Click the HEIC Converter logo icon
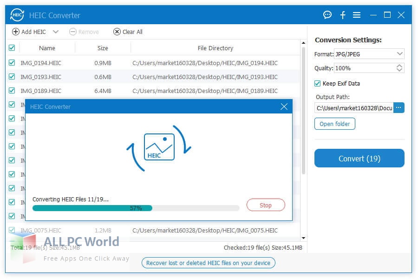Viewport: 418px width, 279px height. point(17,15)
